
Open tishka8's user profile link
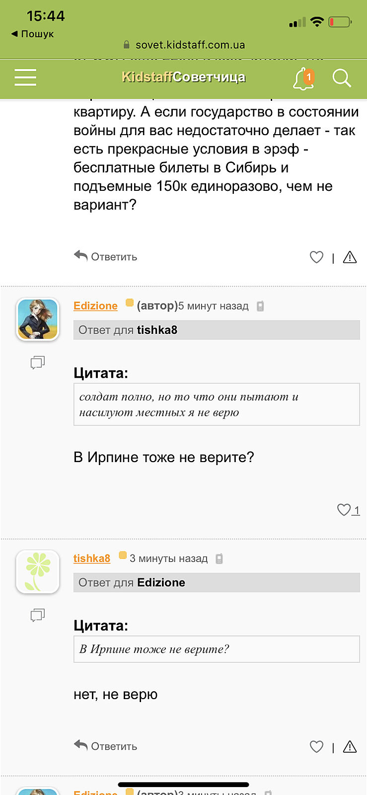click(x=92, y=558)
